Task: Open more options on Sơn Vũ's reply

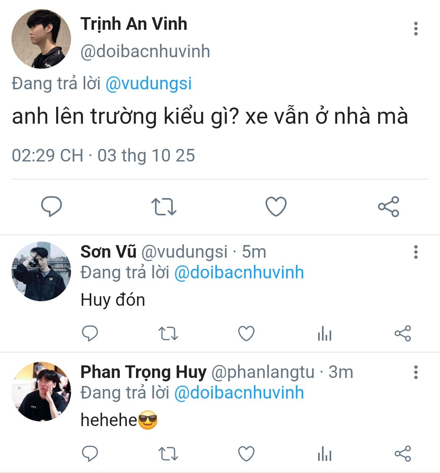Action: [416, 252]
